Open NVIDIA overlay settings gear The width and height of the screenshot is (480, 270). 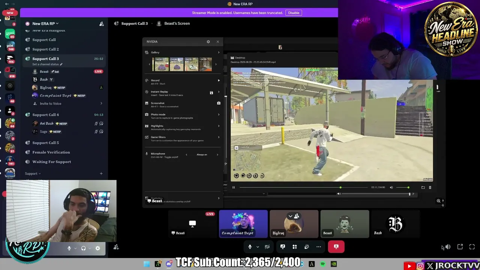tap(208, 42)
